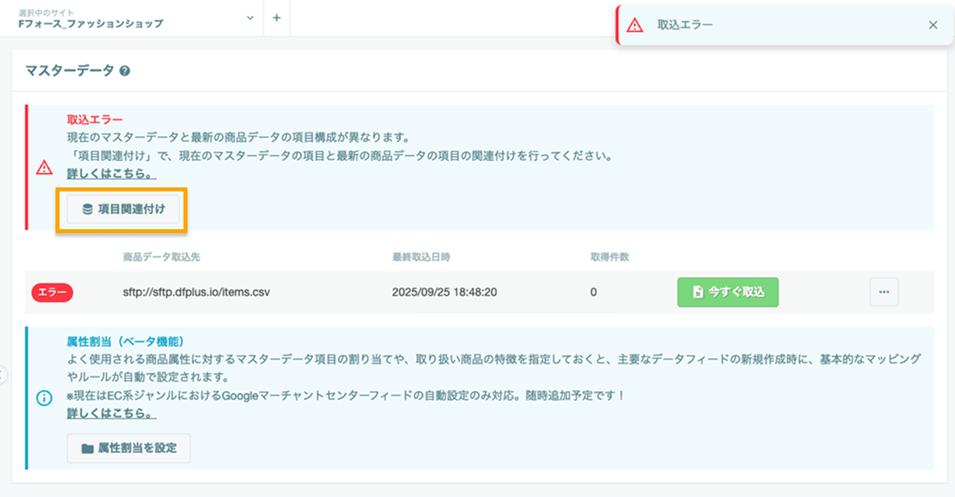Select the sftp://sftp.dfplus.io/items.csv source text

click(196, 293)
